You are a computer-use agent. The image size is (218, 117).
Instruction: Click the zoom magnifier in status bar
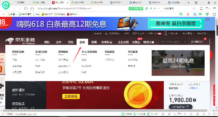(210, 114)
